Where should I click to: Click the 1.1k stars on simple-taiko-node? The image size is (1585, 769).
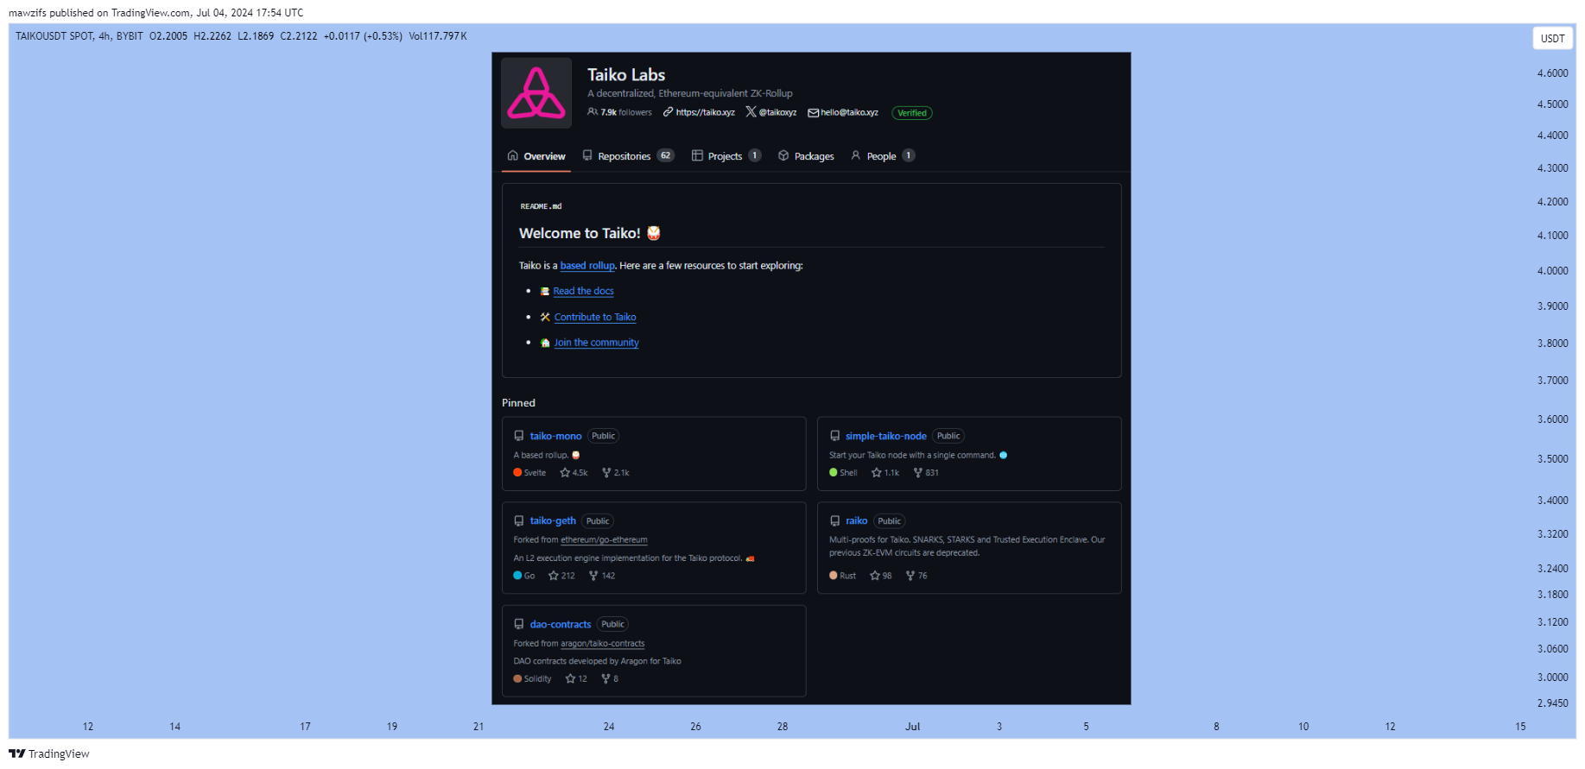885,473
